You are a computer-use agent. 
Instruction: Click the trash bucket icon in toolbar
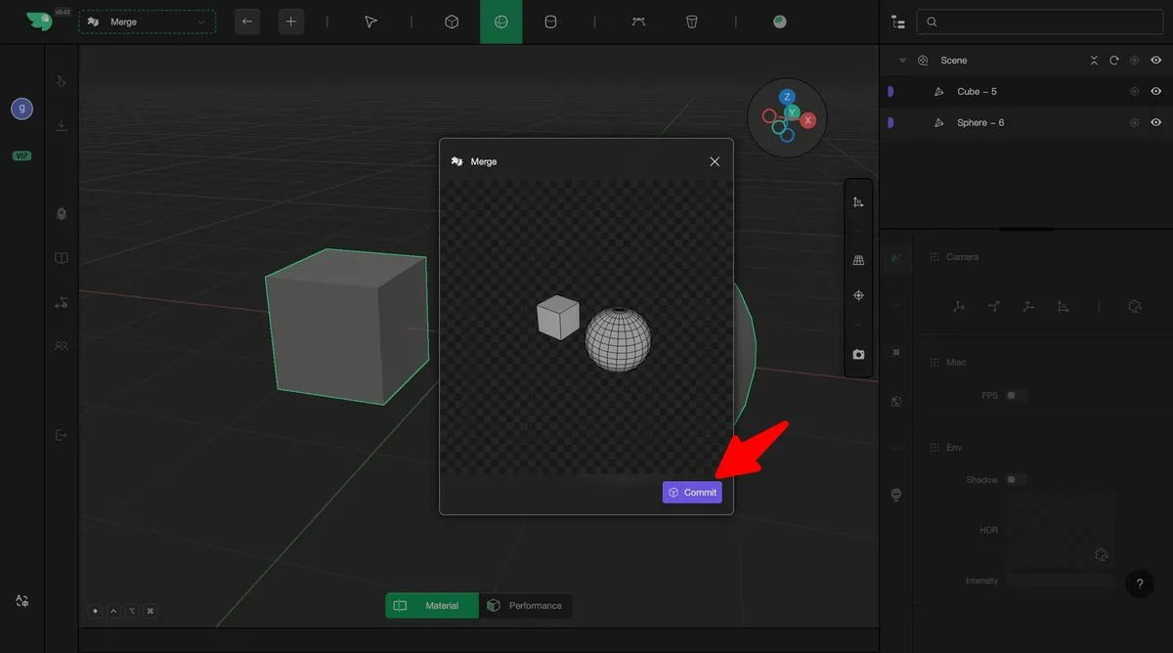pyautogui.click(x=692, y=22)
